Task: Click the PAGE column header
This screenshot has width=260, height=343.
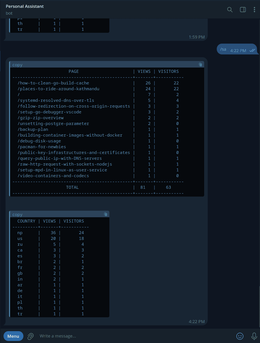Action: (x=74, y=71)
